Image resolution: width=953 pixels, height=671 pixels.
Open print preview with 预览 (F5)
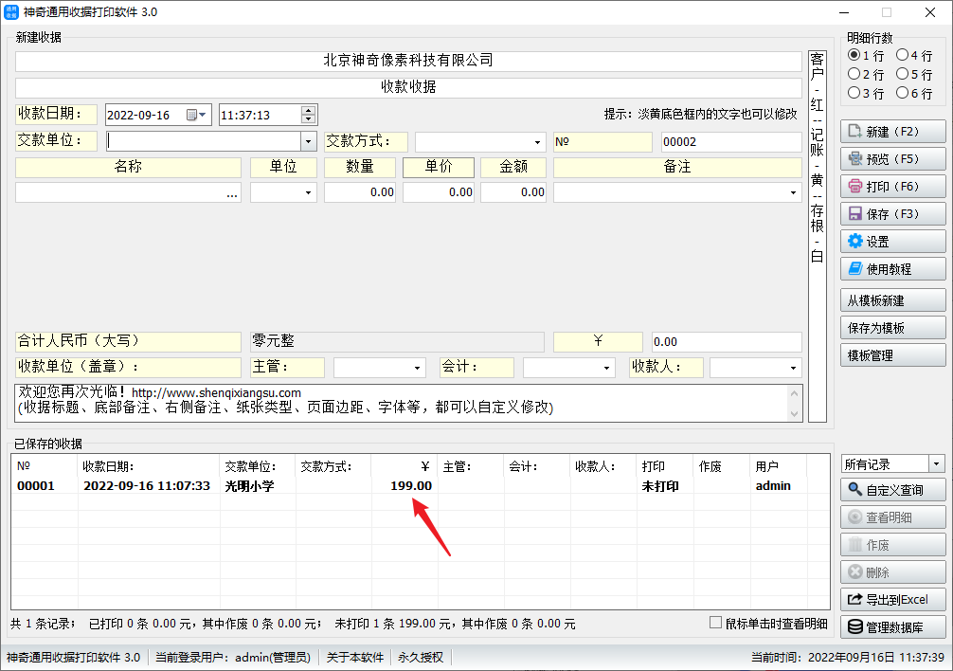pos(892,159)
